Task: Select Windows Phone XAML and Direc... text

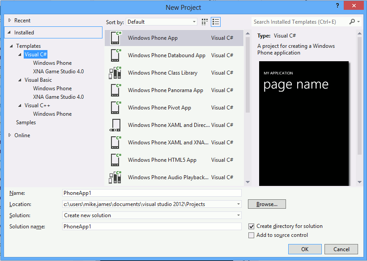Action: pyautogui.click(x=169, y=125)
